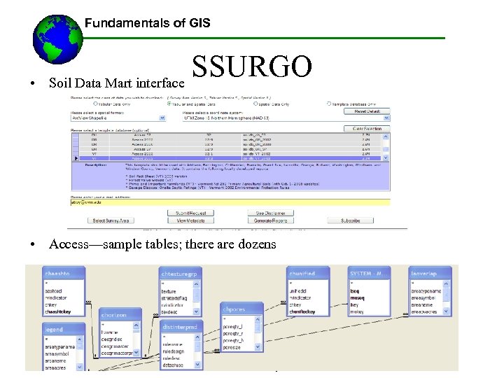Image resolution: width=504 pixels, height=378 pixels.
Task: Select the soildb_VT_2002 unhighlighted row
Action: [231, 154]
